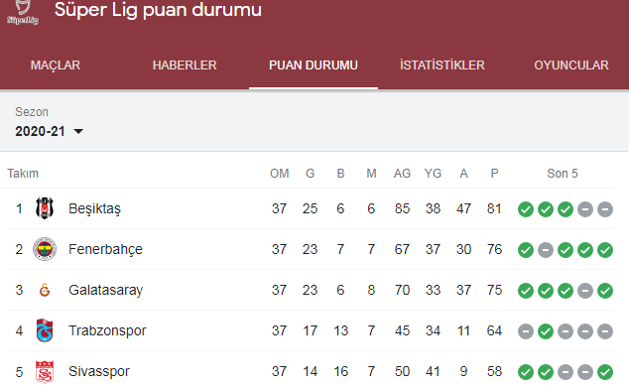Click Beşiktaş's last grey draw icon
The height and width of the screenshot is (387, 629).
tap(605, 209)
